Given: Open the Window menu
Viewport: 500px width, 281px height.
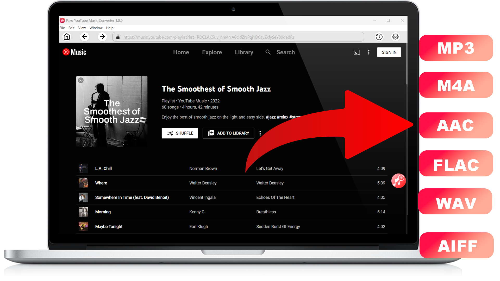Looking at the screenshot, I should (96, 28).
